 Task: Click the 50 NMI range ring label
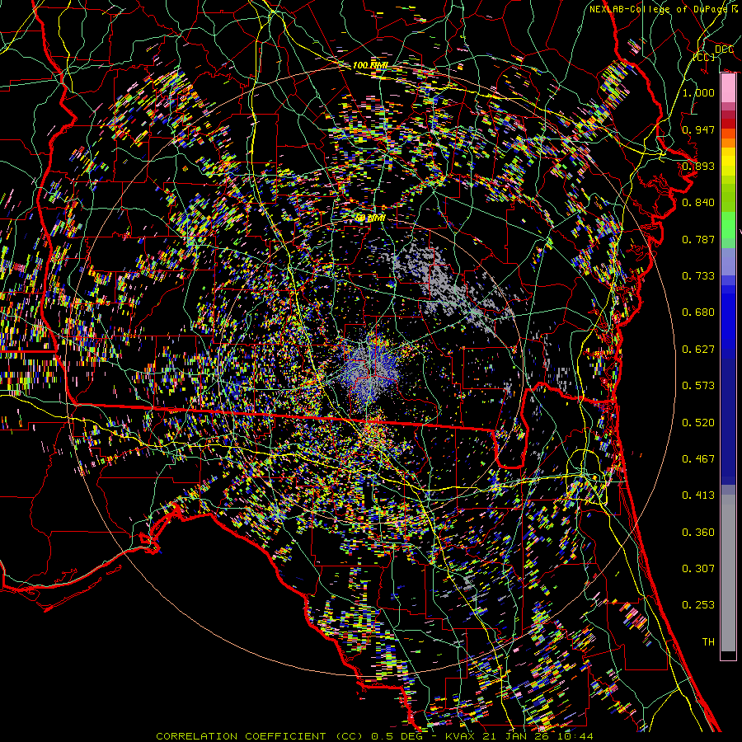click(x=370, y=218)
